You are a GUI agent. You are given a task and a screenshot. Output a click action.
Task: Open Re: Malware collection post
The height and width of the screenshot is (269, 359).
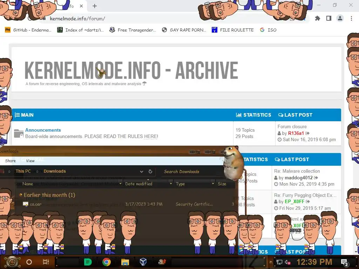297,171
